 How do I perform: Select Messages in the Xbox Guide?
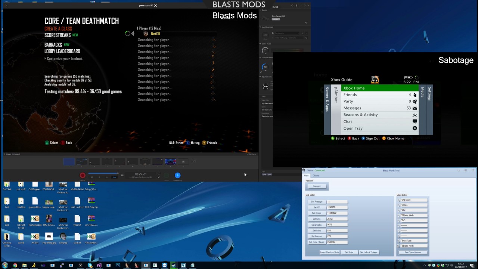(379, 108)
